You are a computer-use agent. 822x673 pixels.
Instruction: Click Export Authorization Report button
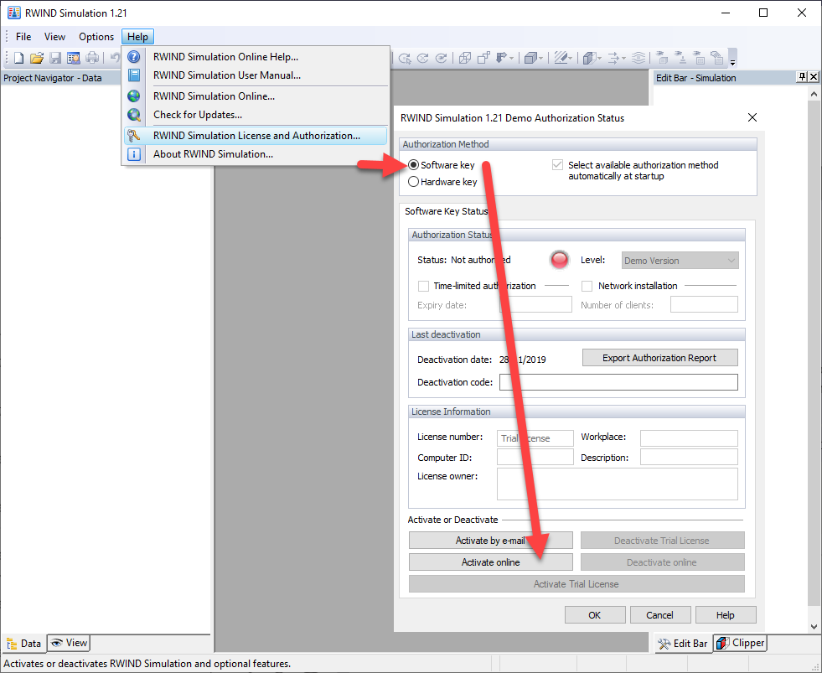click(659, 358)
